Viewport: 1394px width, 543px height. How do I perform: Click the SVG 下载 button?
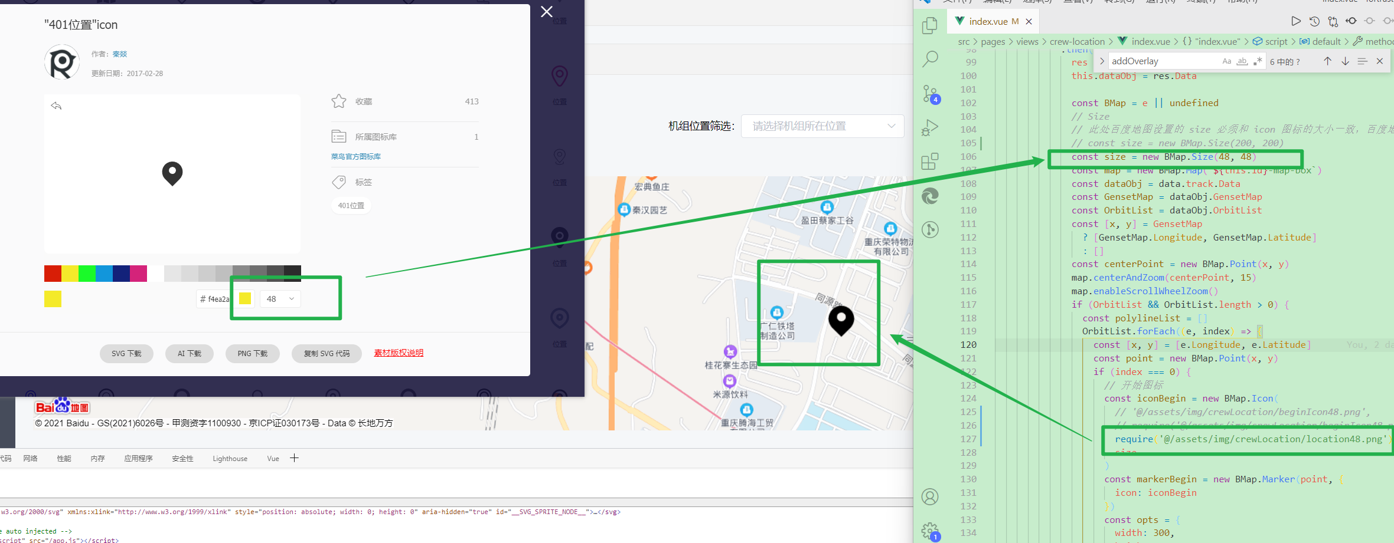click(x=126, y=354)
